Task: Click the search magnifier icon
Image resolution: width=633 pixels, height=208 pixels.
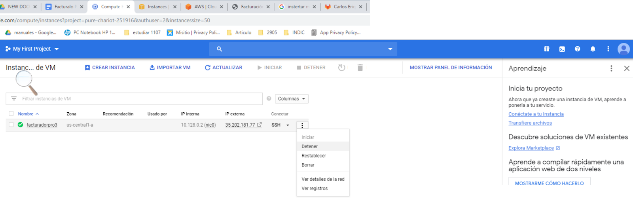Action: click(219, 49)
